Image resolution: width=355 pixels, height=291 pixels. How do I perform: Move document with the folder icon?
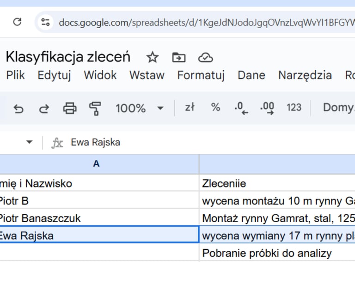point(178,57)
